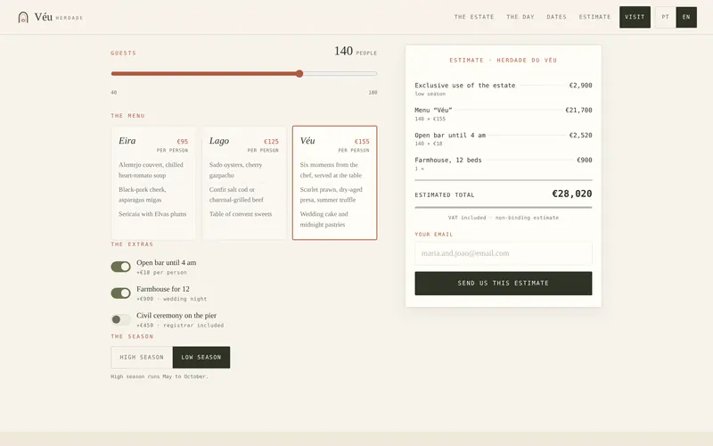
Task: Enable Civil ceremony on the pier
Action: [x=120, y=319]
